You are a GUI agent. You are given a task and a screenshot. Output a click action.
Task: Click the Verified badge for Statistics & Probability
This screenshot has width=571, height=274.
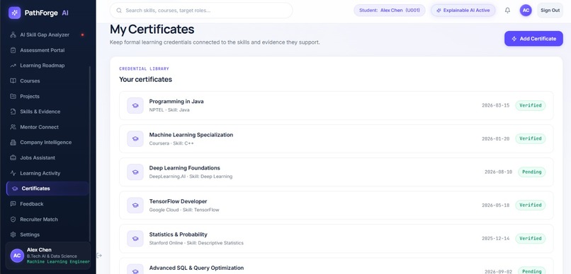click(x=530, y=239)
